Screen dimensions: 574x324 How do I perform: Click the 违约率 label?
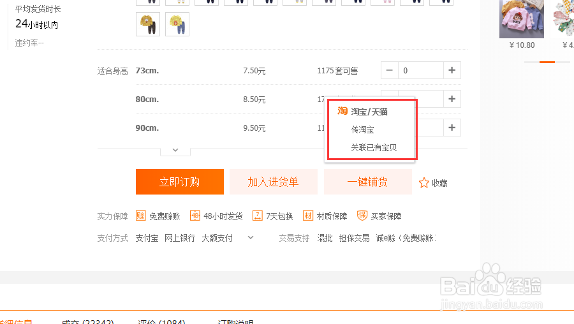[x=29, y=43]
